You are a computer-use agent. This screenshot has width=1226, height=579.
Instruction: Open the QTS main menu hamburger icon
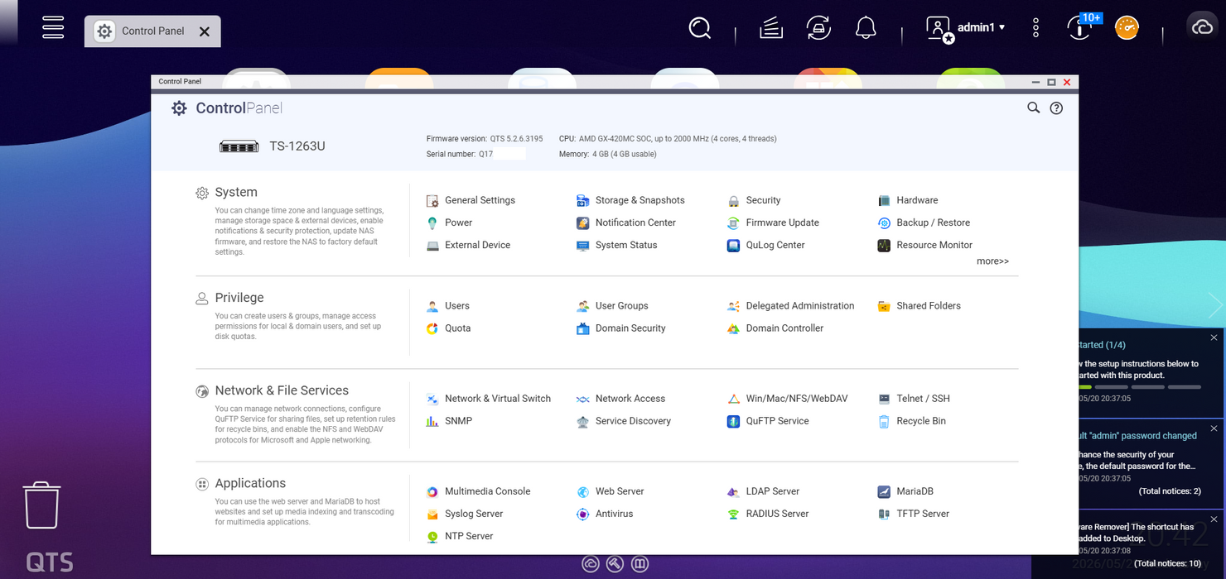tap(53, 27)
